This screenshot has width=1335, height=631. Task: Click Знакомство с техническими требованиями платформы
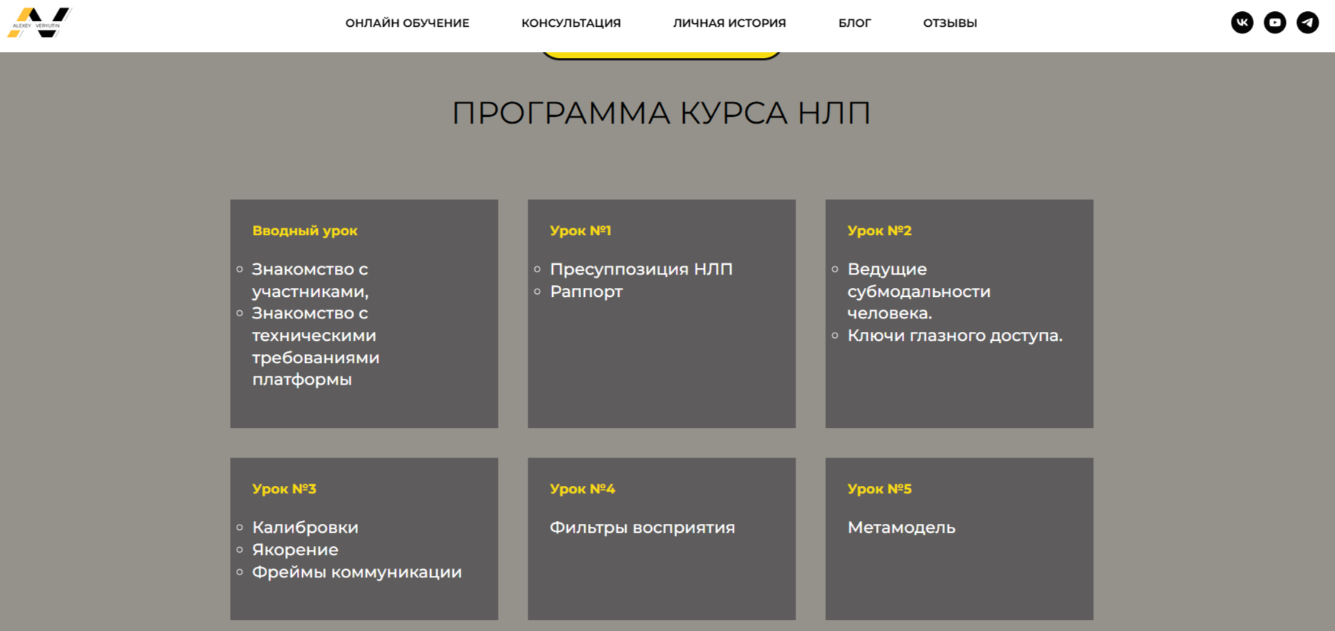pos(316,346)
